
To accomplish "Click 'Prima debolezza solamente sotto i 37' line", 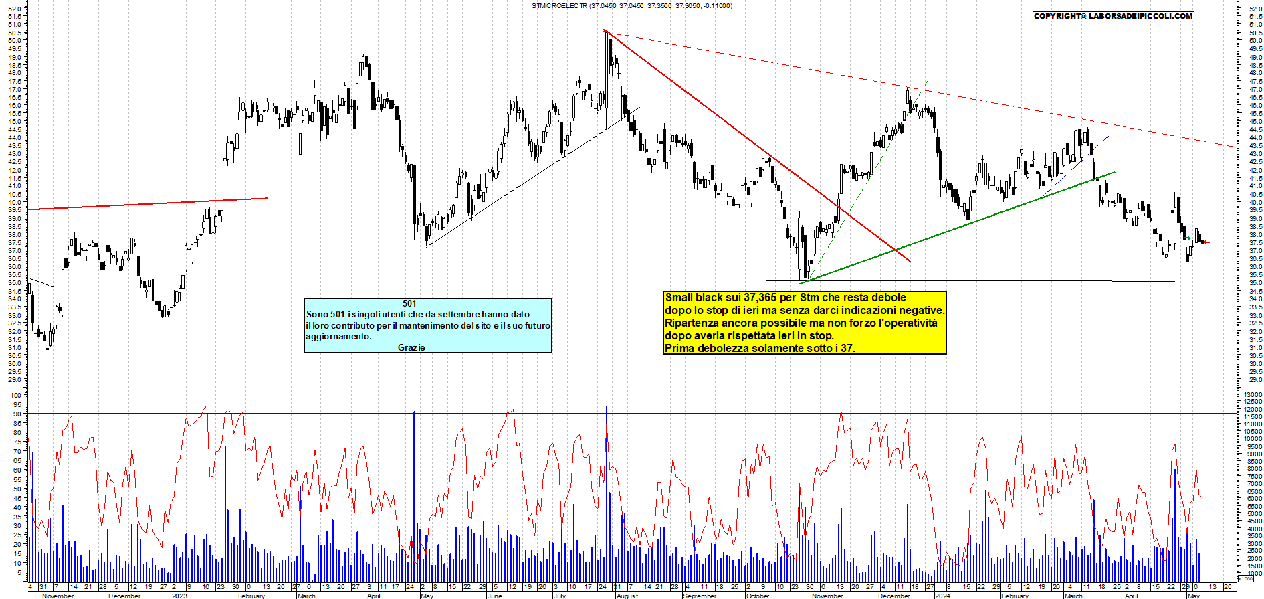I will pyautogui.click(x=760, y=348).
